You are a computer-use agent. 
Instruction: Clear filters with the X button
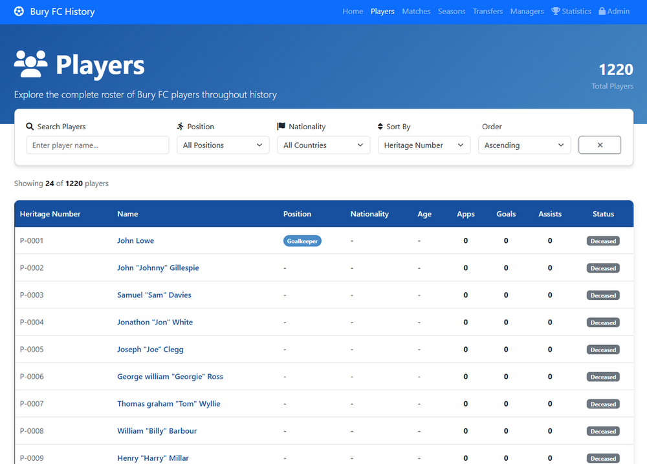600,145
